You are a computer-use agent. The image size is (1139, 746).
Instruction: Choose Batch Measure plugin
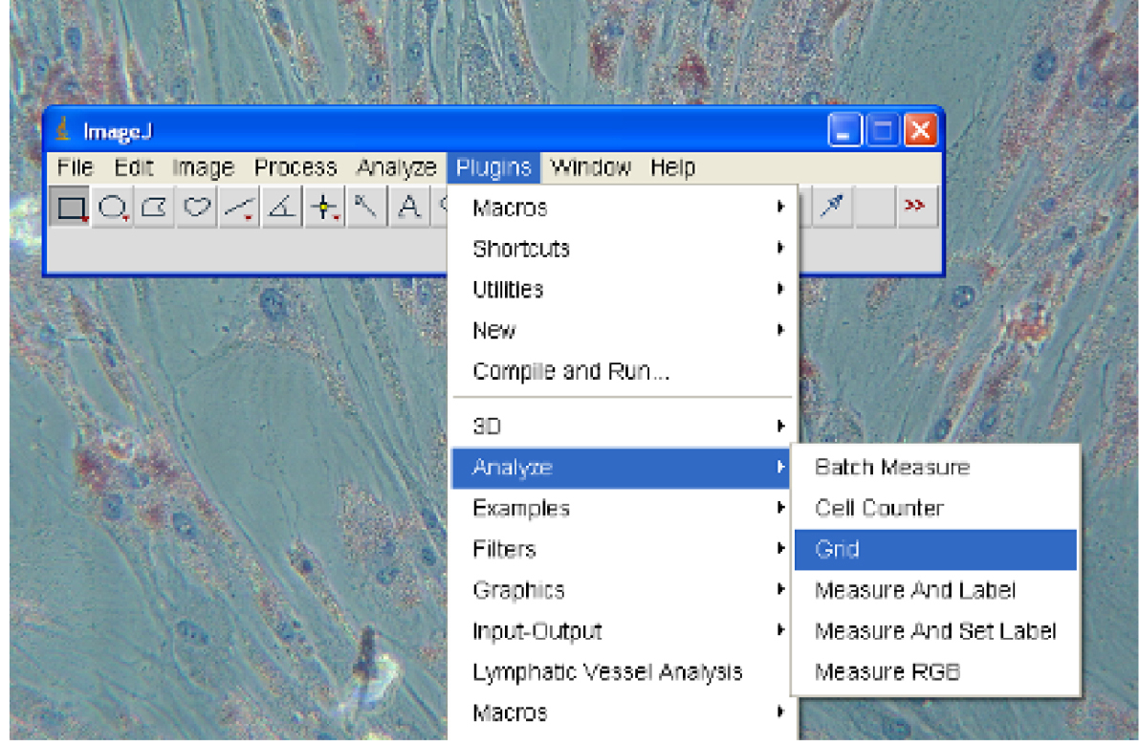[x=935, y=467]
